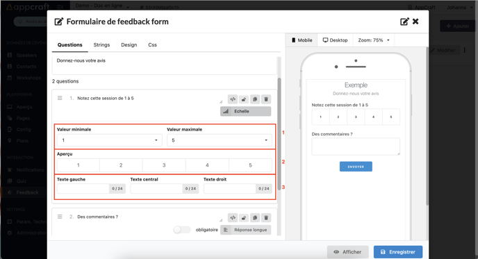Select the Desktop preview mode

[x=336, y=40]
